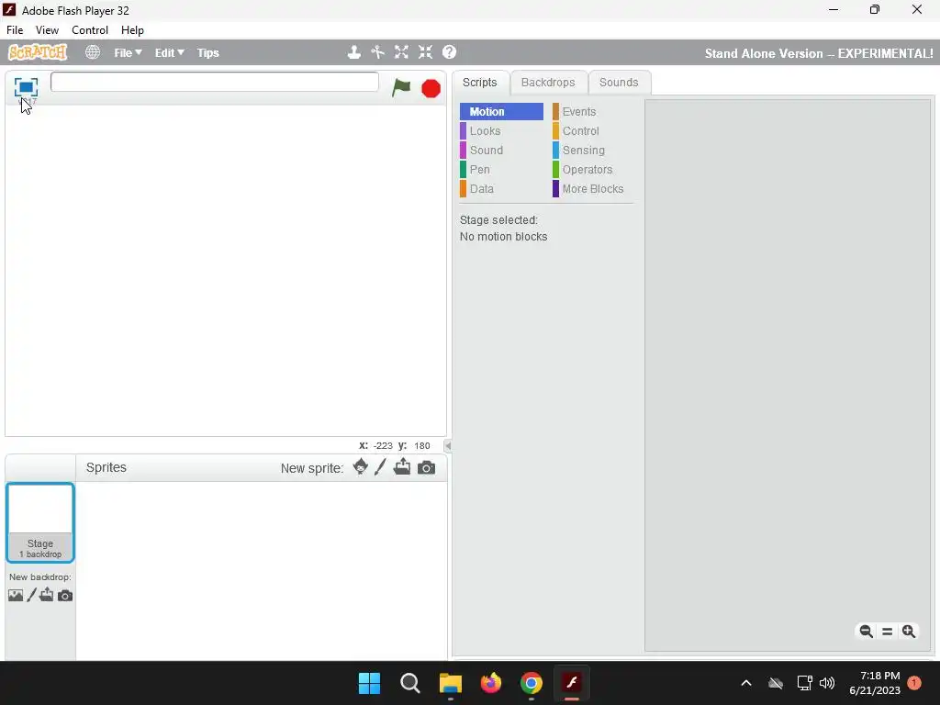Paint new sprite with brush icon
Image resolution: width=940 pixels, height=705 pixels.
point(380,467)
